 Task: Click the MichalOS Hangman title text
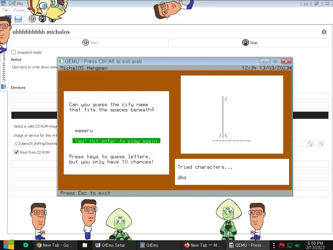click(x=84, y=68)
